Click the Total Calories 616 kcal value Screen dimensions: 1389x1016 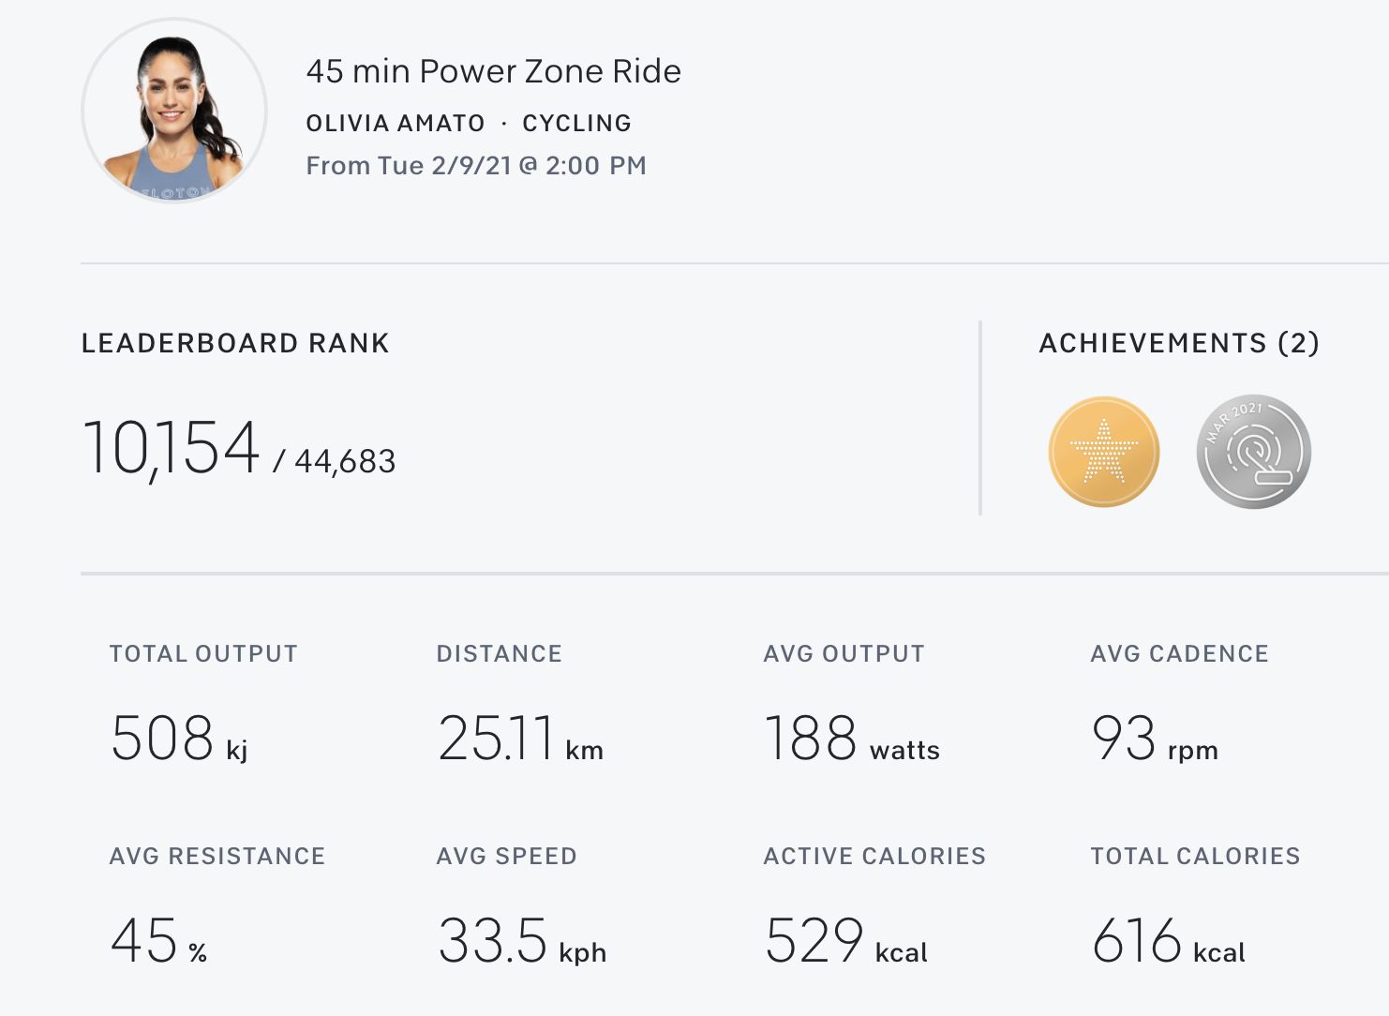[1168, 941]
